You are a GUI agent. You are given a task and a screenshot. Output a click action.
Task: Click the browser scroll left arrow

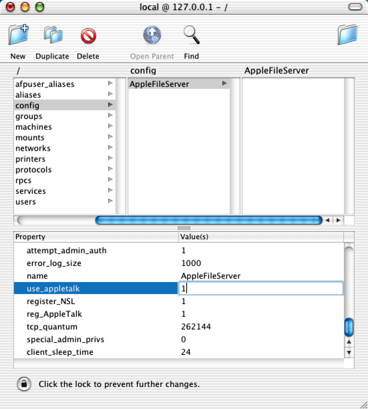328,220
